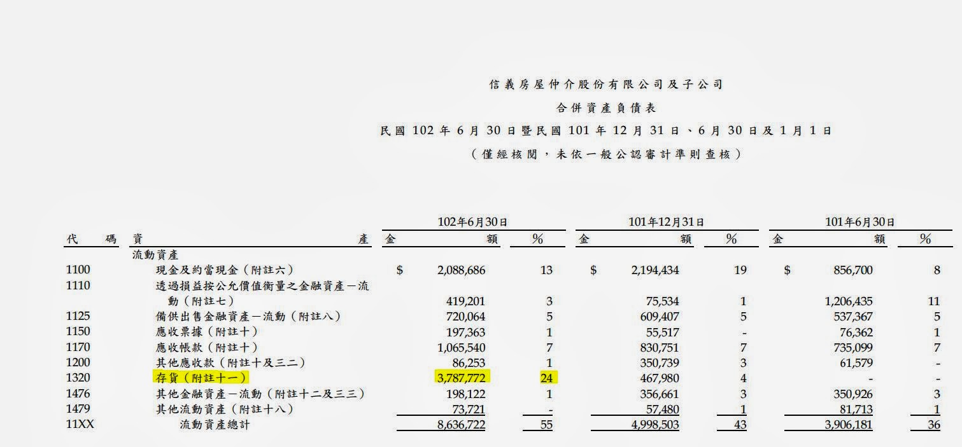Click account code 1200
Screen dimensions: 962x447
(x=78, y=362)
